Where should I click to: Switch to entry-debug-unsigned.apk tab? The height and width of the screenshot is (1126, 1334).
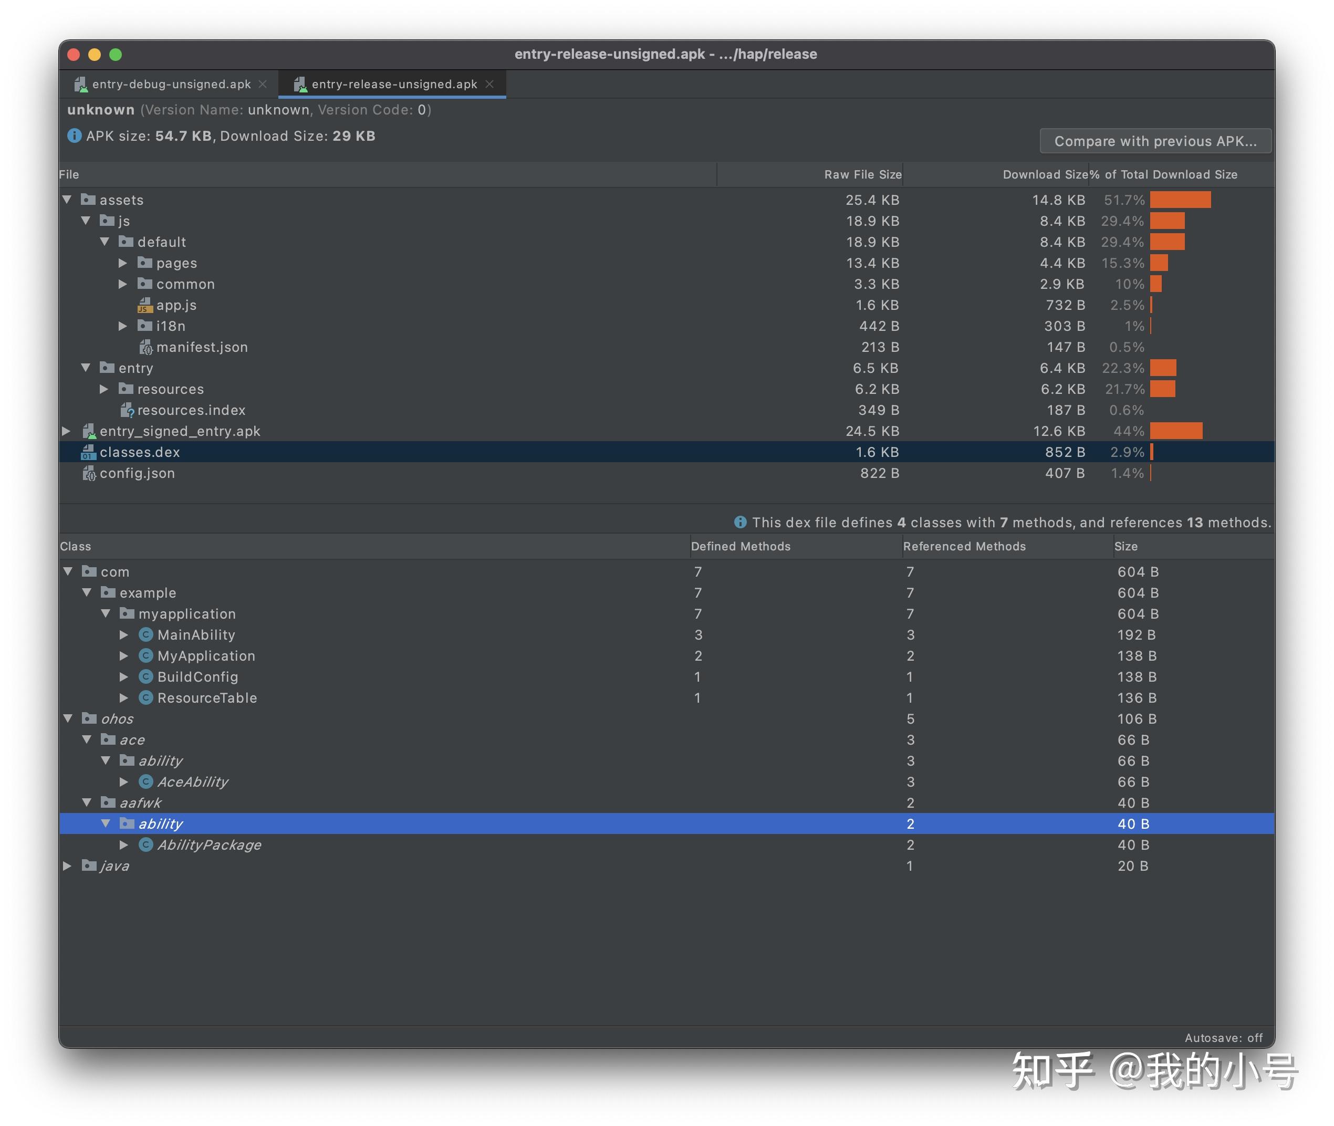coord(171,84)
